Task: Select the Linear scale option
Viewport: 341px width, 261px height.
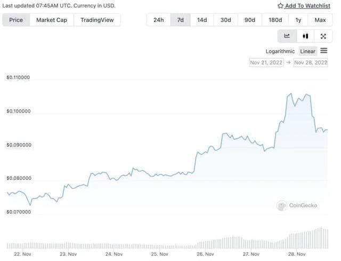Action: [x=308, y=51]
